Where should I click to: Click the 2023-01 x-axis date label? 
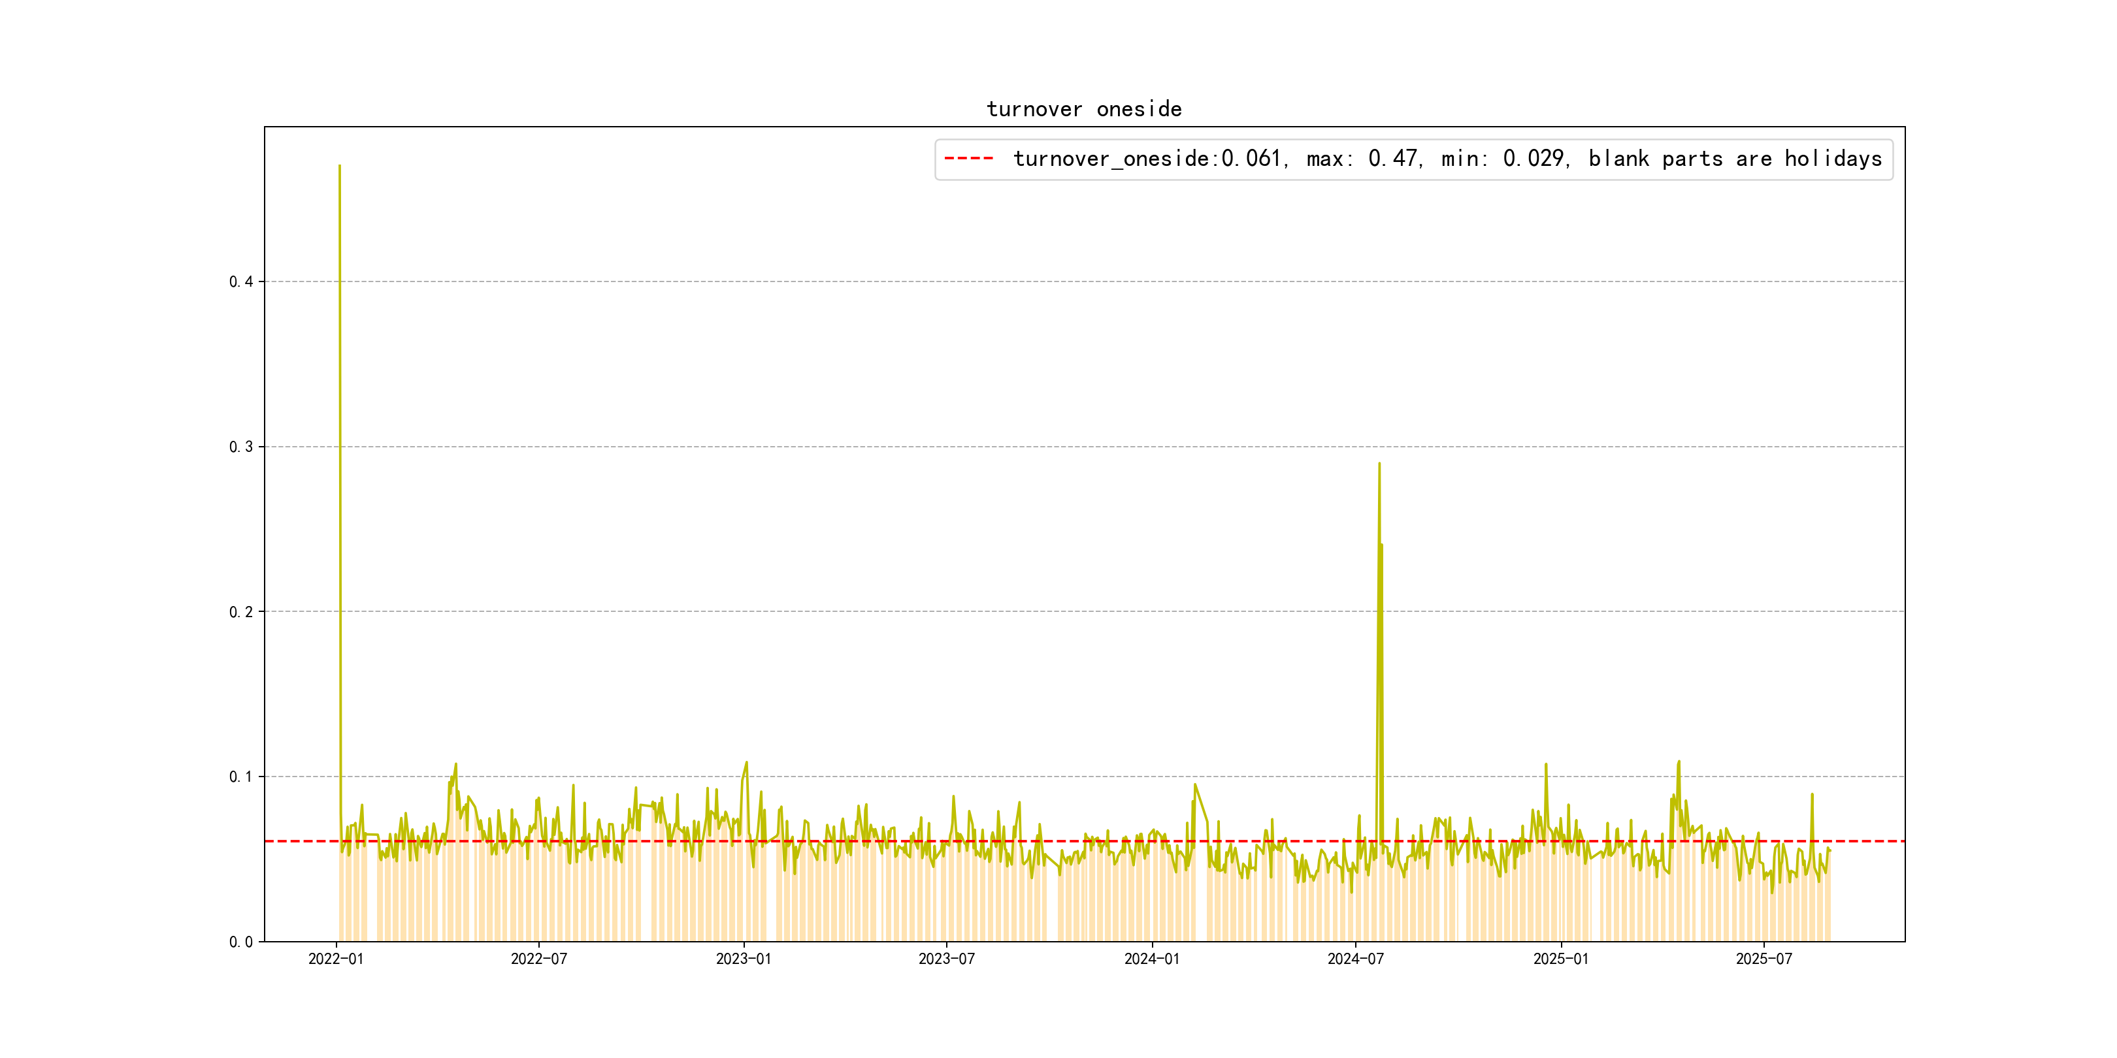tap(743, 959)
